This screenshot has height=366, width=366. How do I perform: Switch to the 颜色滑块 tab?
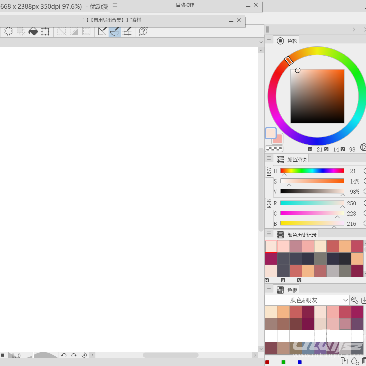pos(292,159)
